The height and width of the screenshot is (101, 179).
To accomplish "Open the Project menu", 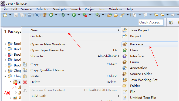I will point(90,9).
